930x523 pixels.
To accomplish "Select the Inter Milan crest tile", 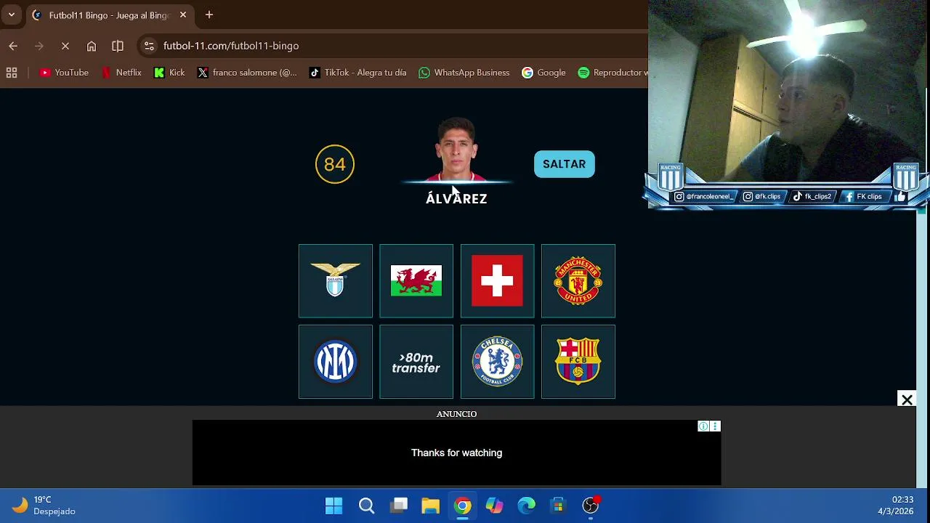I will click(x=336, y=362).
